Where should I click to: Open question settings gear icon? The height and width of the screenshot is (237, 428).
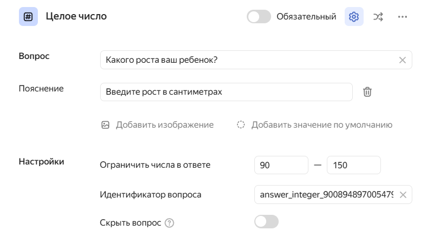pyautogui.click(x=354, y=17)
